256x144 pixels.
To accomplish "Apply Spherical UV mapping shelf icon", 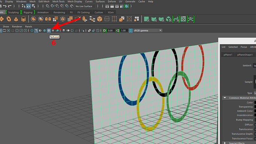I will point(161,19).
